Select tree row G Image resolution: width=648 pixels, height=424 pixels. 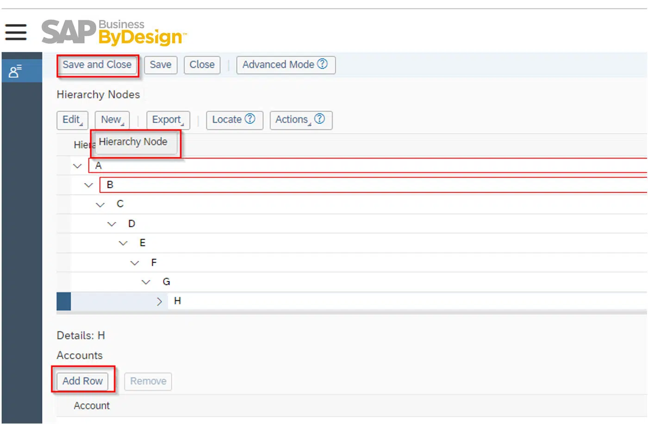point(352,282)
